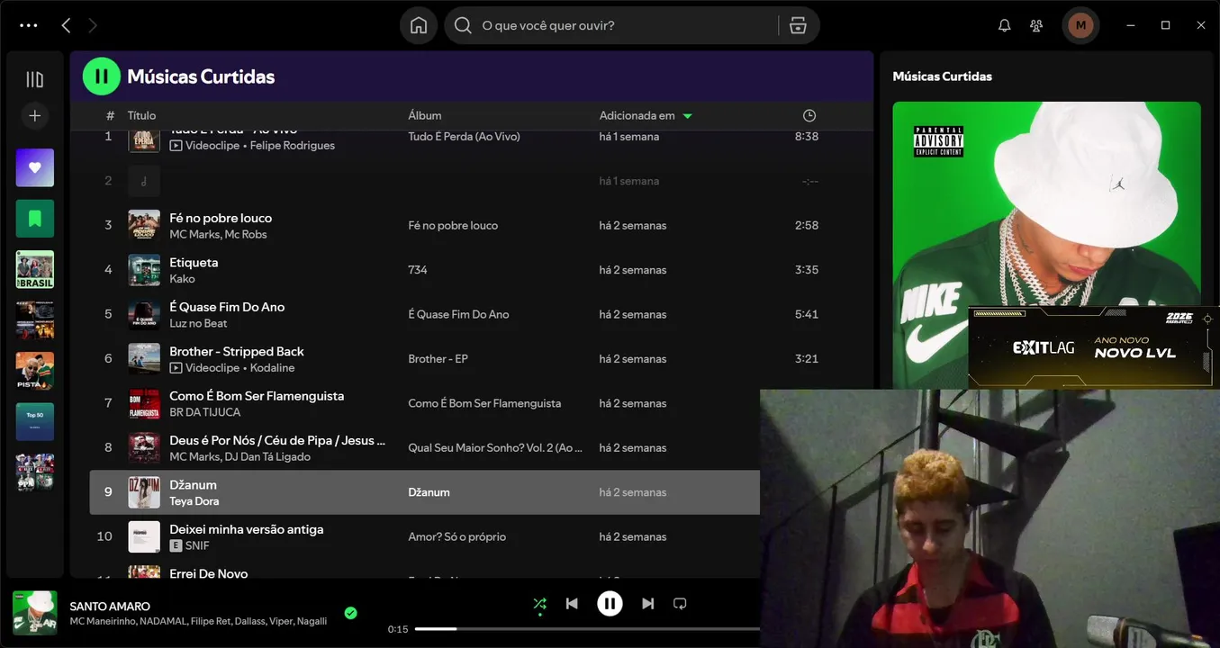
Task: Click the search magnifier icon
Action: tap(463, 25)
